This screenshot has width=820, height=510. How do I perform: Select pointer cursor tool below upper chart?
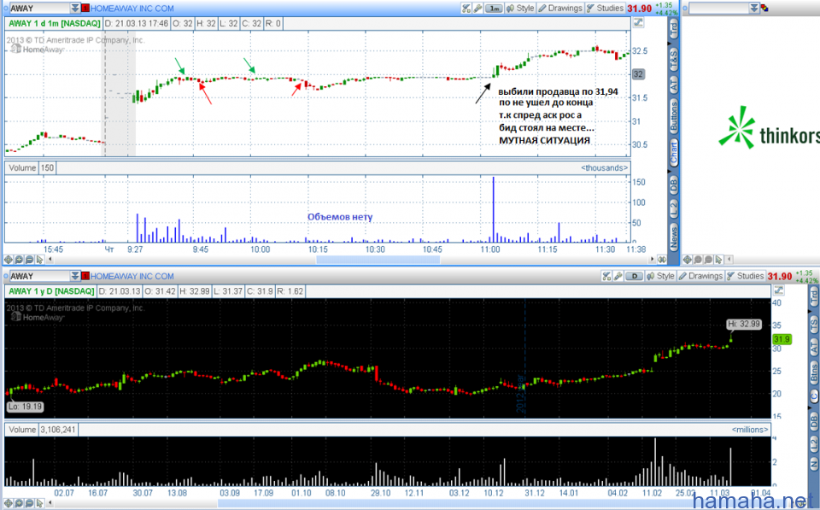click(x=39, y=260)
